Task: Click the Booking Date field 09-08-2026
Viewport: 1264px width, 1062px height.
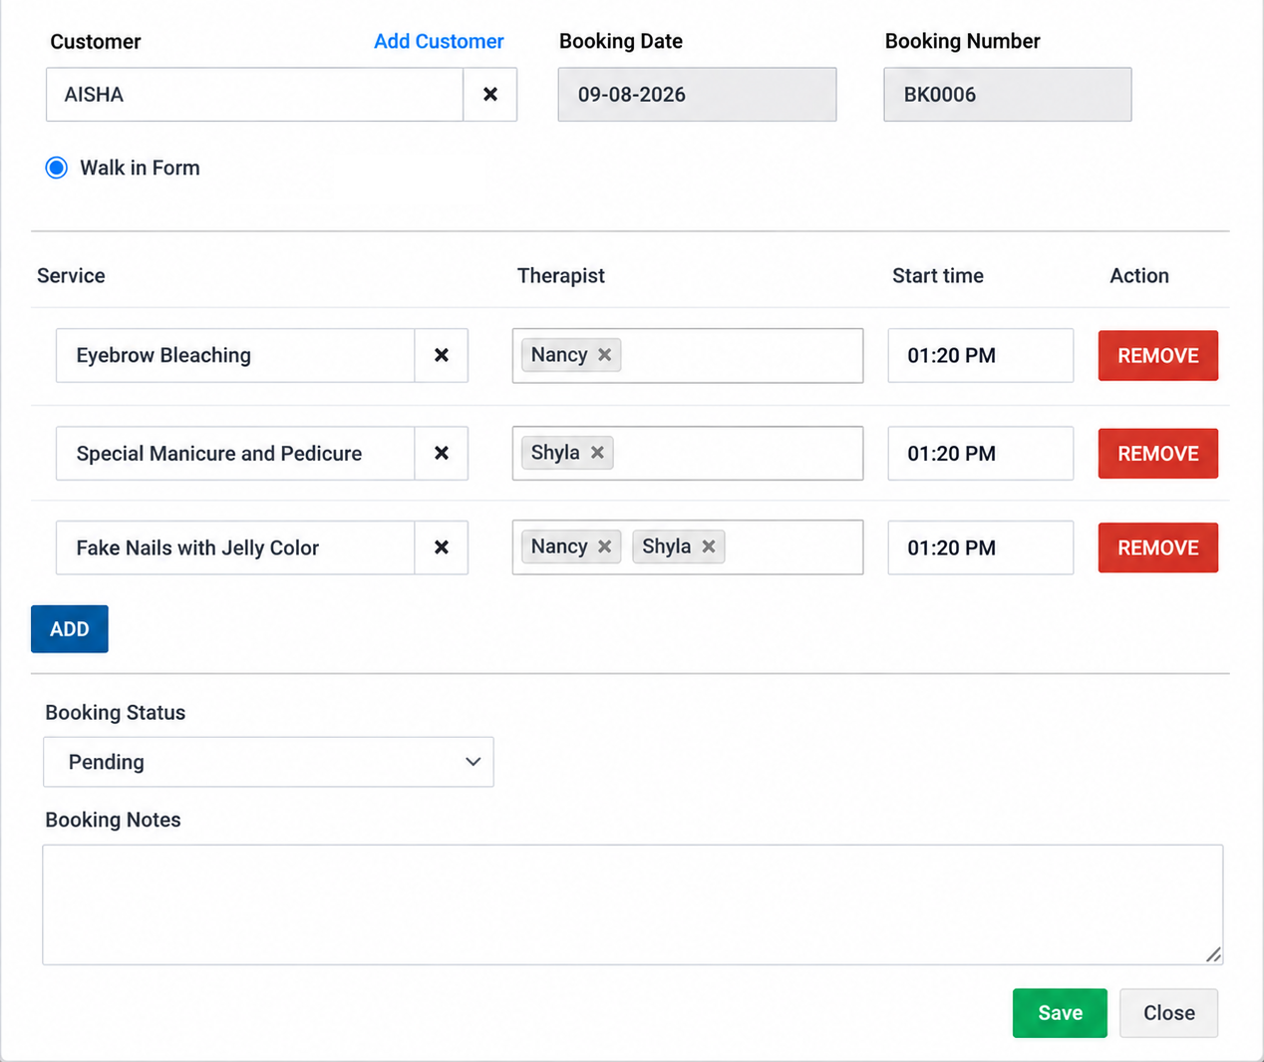Action: [x=697, y=95]
